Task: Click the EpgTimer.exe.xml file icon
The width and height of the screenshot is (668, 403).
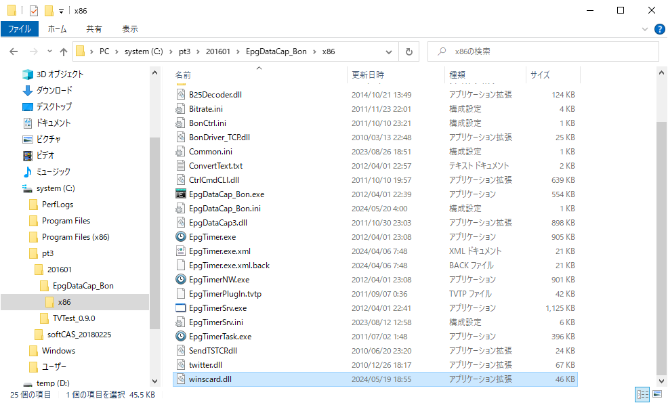Action: pyautogui.click(x=181, y=251)
